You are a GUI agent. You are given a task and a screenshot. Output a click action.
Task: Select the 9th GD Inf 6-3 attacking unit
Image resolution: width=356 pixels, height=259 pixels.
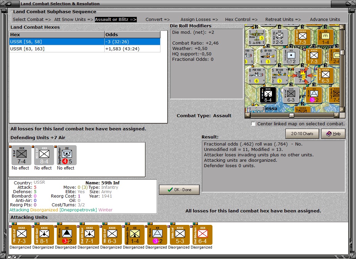tap(112, 235)
